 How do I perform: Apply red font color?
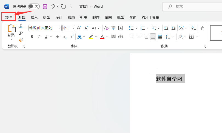(x=102, y=37)
